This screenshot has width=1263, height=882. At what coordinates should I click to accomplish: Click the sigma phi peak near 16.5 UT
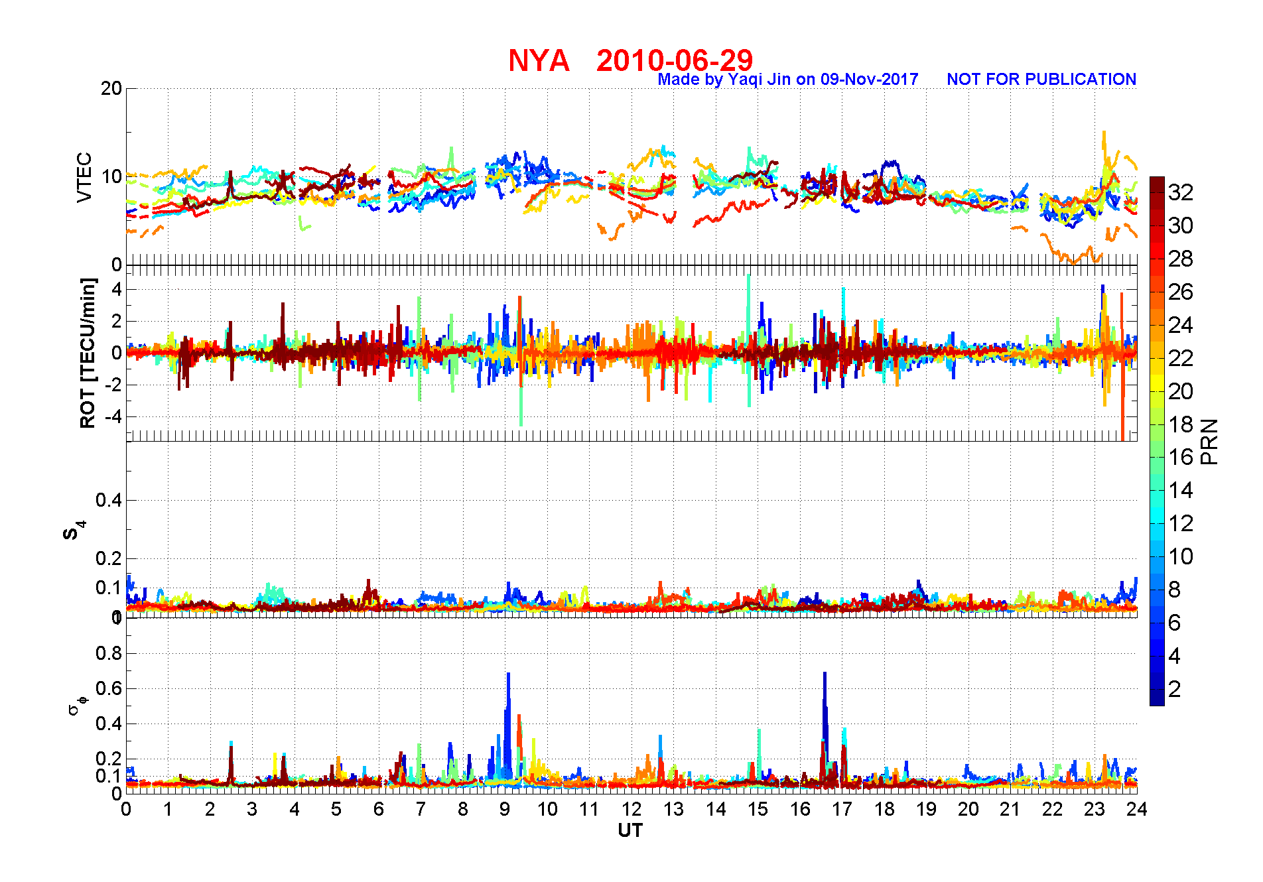click(x=825, y=675)
